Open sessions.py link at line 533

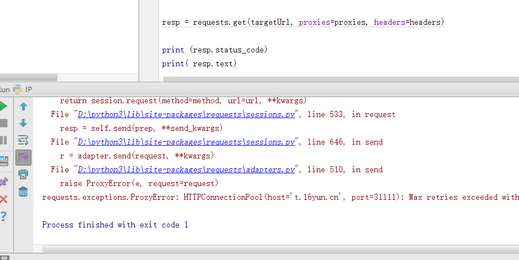[187, 115]
